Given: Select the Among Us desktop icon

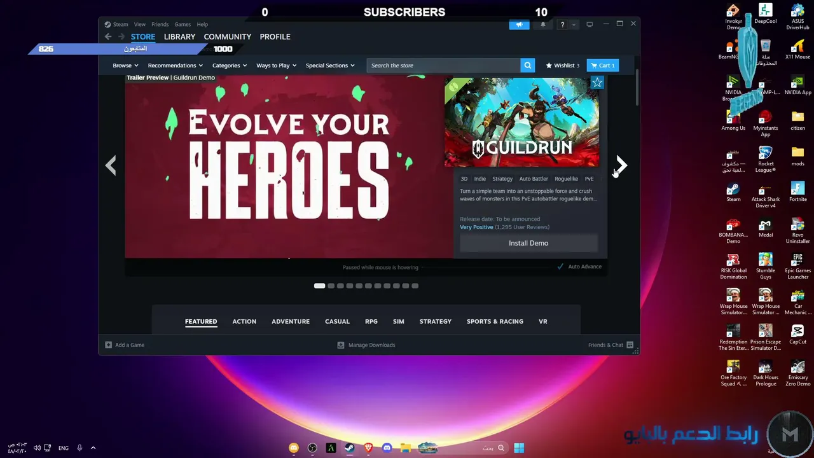Looking at the screenshot, I should pyautogui.click(x=733, y=121).
